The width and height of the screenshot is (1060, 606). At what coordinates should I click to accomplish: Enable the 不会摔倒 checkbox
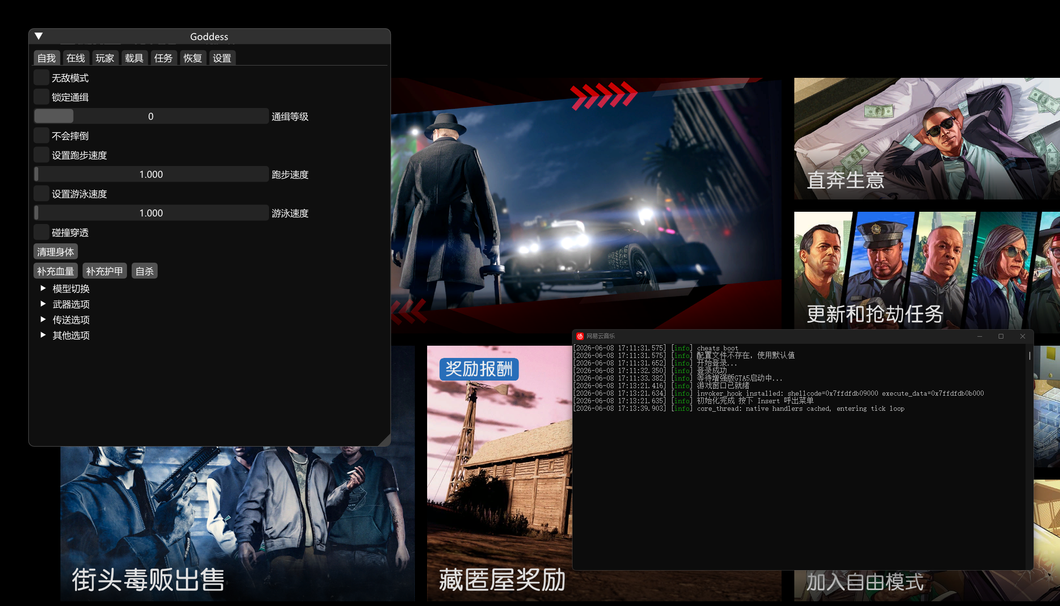42,136
